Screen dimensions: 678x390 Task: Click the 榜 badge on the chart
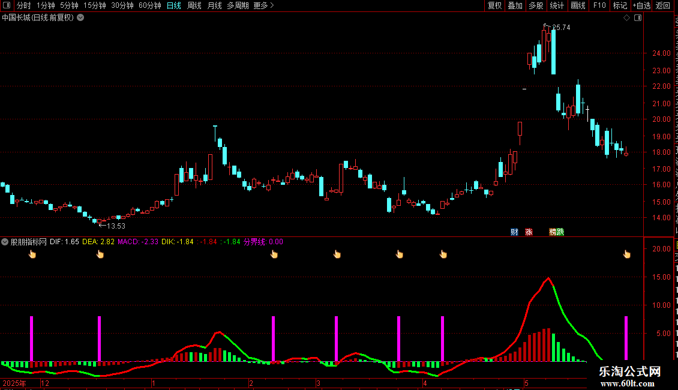click(x=553, y=232)
